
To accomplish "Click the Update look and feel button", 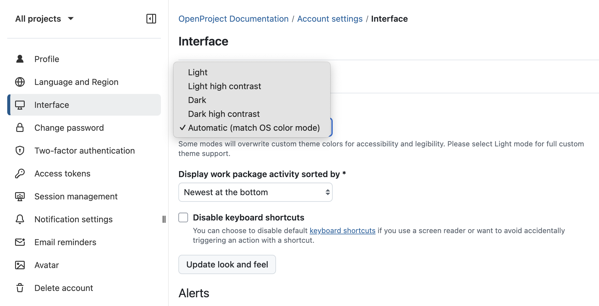I will 227,264.
